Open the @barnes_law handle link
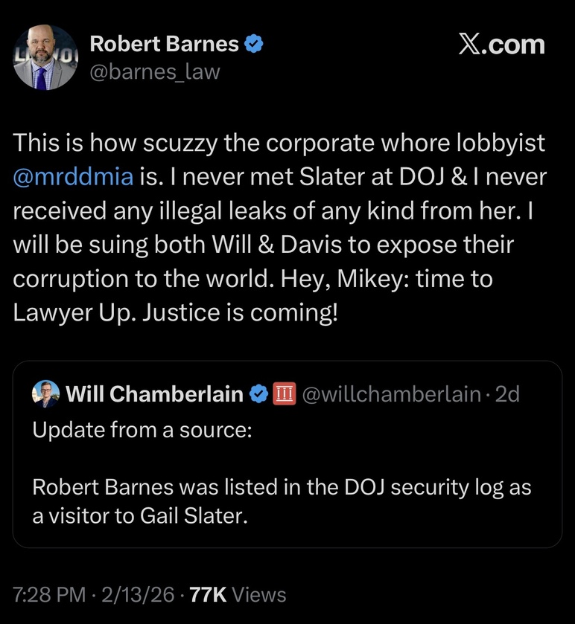 154,72
